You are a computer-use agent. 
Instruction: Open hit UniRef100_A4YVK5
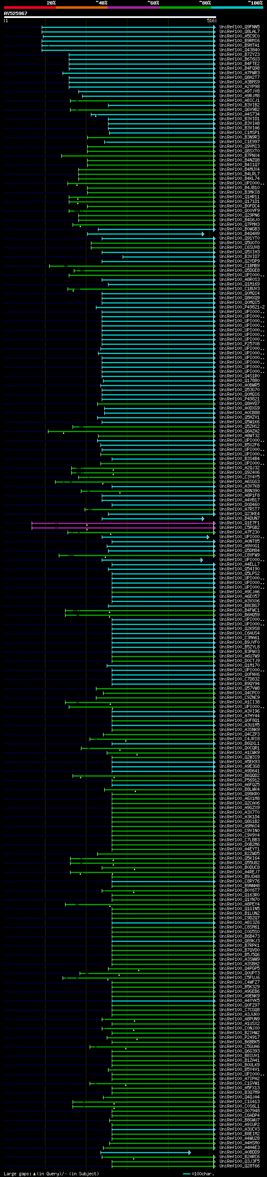239,1001
